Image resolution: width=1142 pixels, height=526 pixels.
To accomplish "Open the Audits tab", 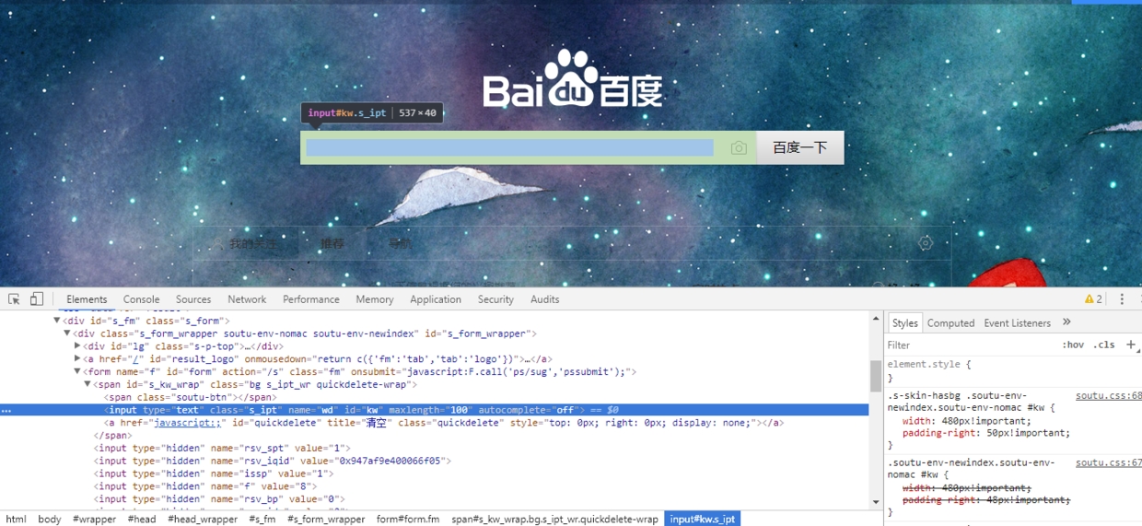I will pyautogui.click(x=545, y=299).
